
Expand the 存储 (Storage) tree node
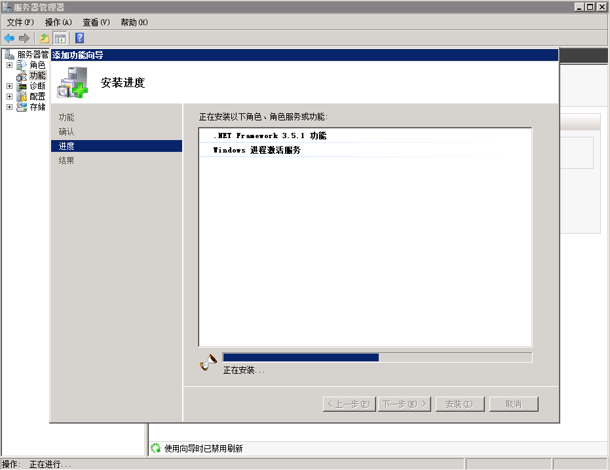(x=9, y=107)
